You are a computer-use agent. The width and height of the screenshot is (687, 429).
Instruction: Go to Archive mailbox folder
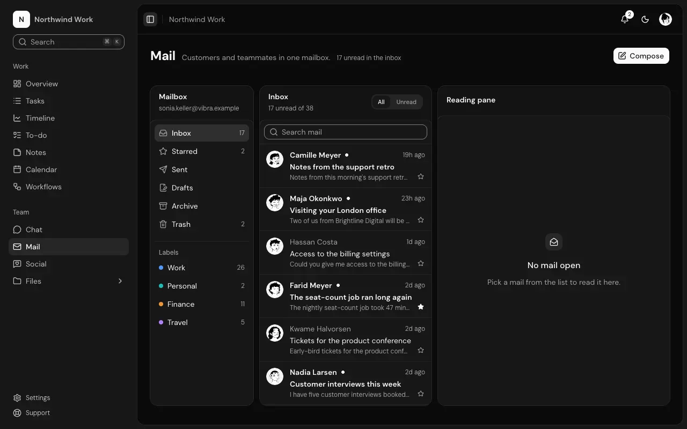click(x=202, y=206)
